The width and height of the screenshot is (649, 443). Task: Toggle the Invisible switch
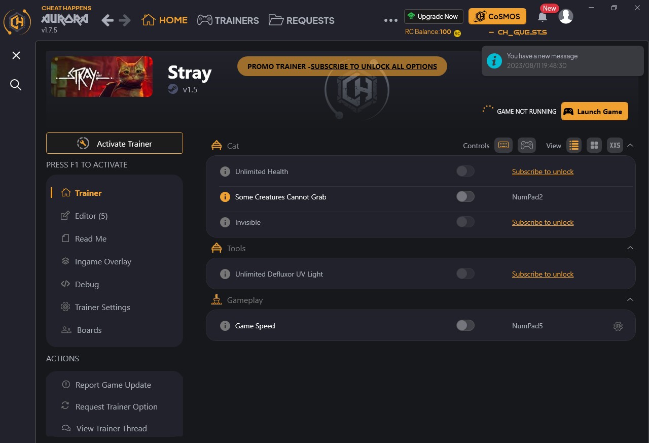[465, 222]
